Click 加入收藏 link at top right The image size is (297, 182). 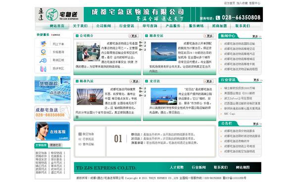pos(242,3)
